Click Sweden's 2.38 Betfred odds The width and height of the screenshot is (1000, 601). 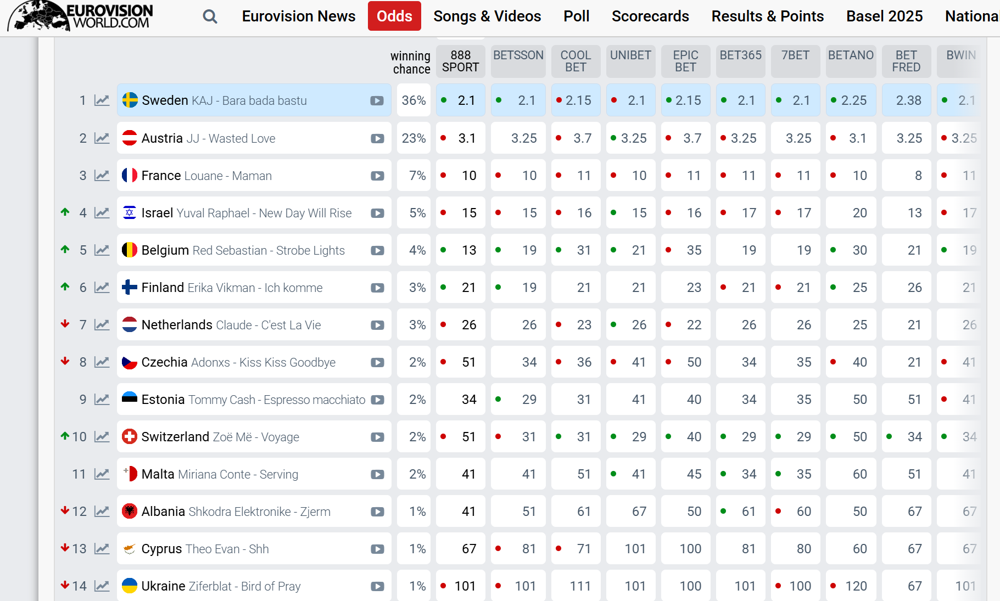[x=908, y=100]
